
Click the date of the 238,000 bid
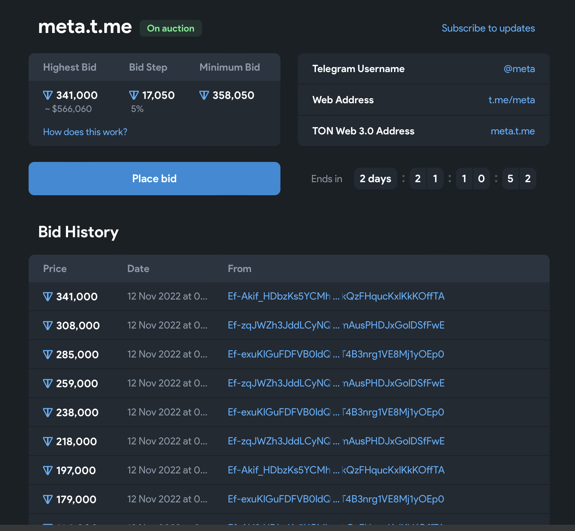coord(167,412)
